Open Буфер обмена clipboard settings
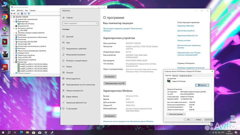This screenshot has height=135, width=240. (72, 97)
